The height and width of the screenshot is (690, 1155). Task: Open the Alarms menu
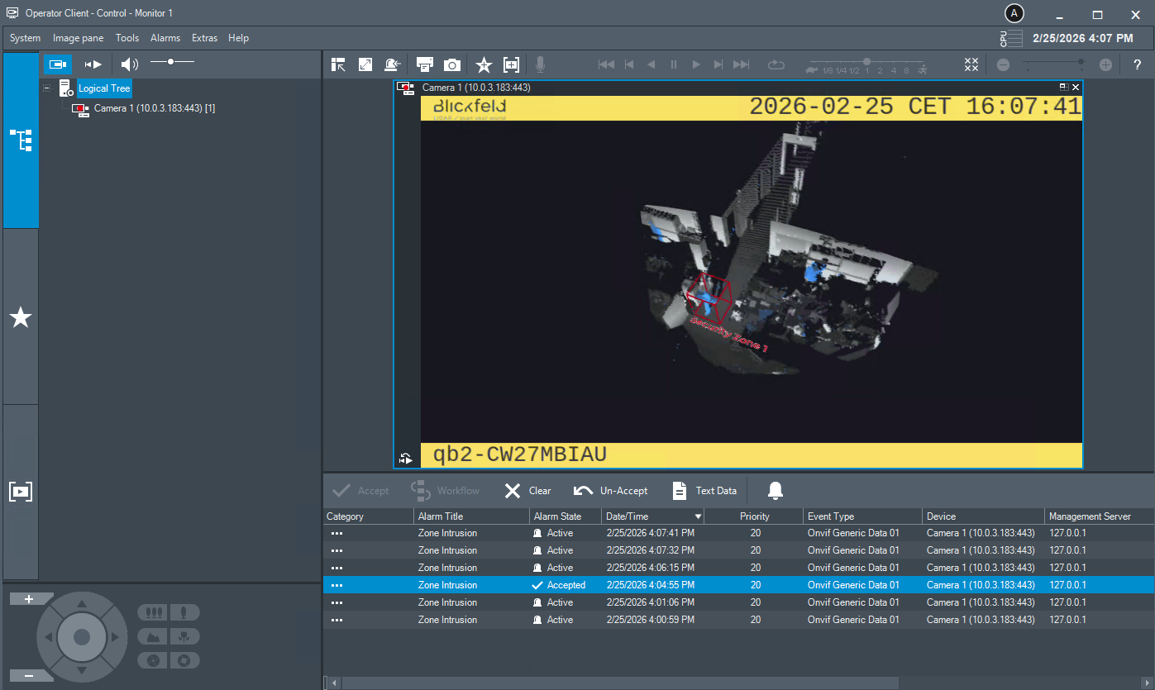pos(165,38)
